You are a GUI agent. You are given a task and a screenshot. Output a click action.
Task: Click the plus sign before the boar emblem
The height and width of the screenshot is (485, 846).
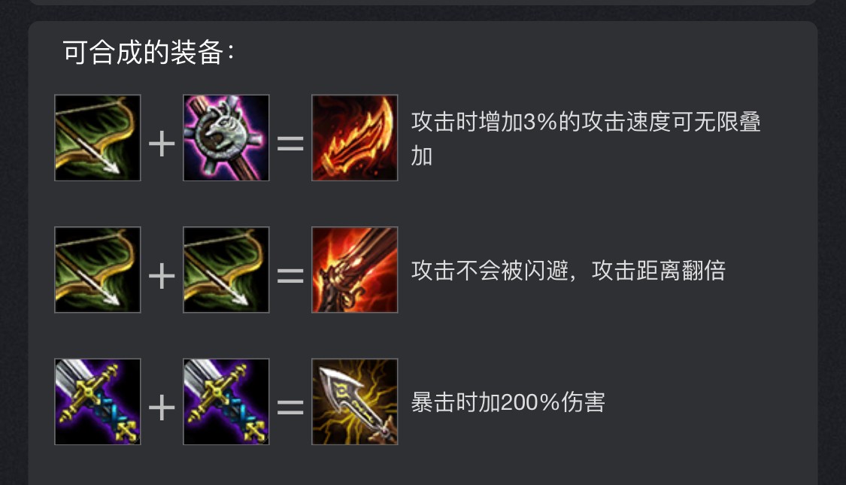coord(162,144)
